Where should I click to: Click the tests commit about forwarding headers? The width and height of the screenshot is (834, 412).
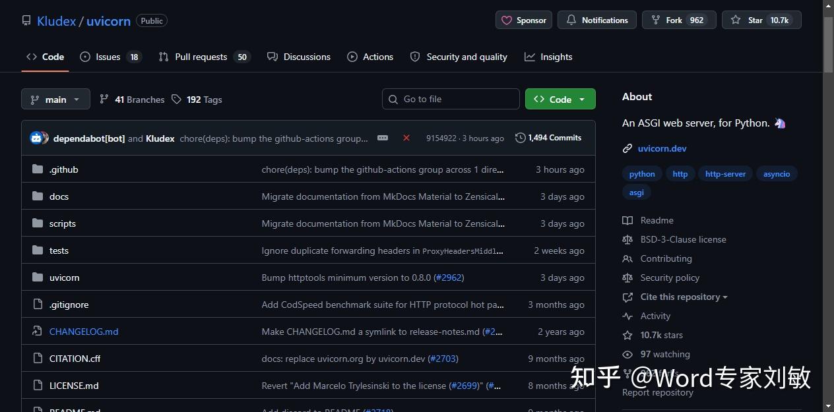[383, 250]
